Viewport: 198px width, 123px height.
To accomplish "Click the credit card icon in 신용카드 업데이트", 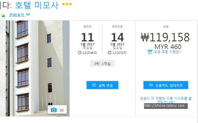I will (151, 85).
